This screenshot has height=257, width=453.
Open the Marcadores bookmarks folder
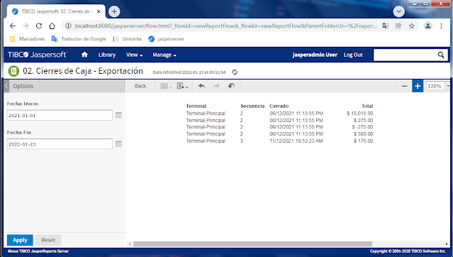point(28,39)
